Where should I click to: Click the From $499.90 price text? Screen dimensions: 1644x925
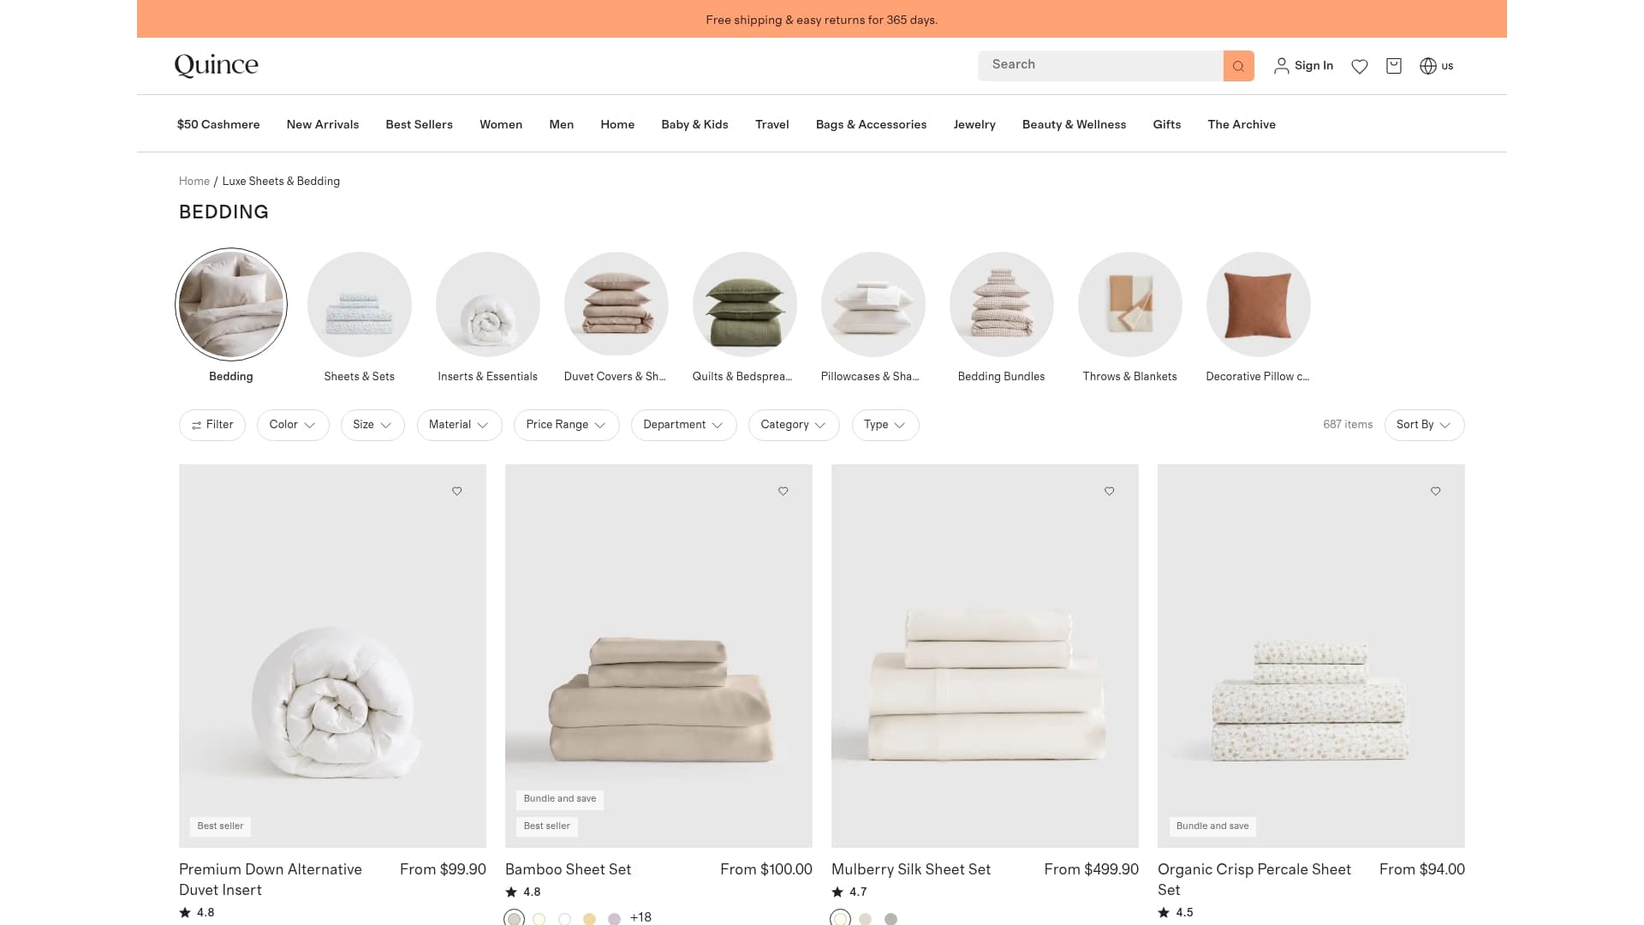click(x=1092, y=869)
